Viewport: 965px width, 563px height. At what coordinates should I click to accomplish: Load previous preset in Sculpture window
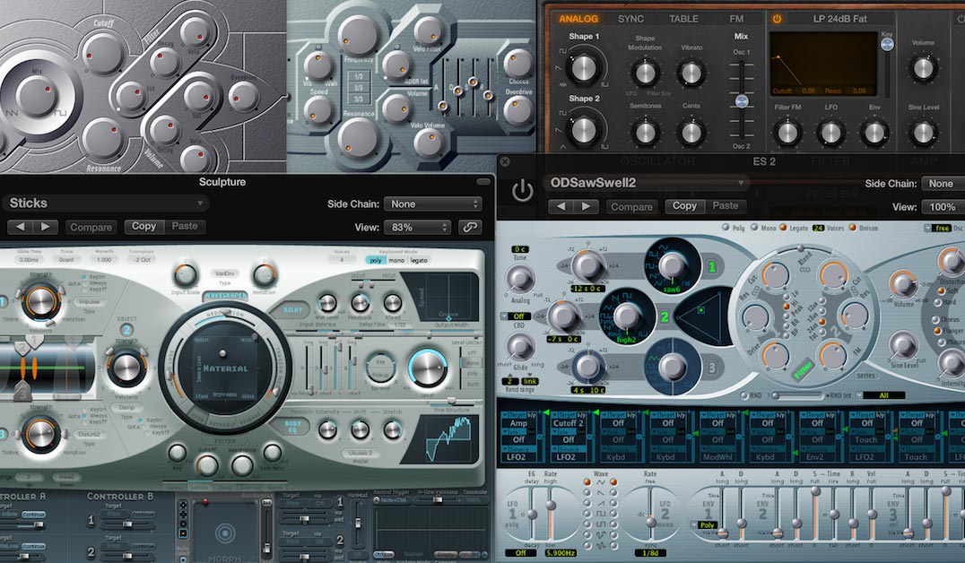click(21, 227)
